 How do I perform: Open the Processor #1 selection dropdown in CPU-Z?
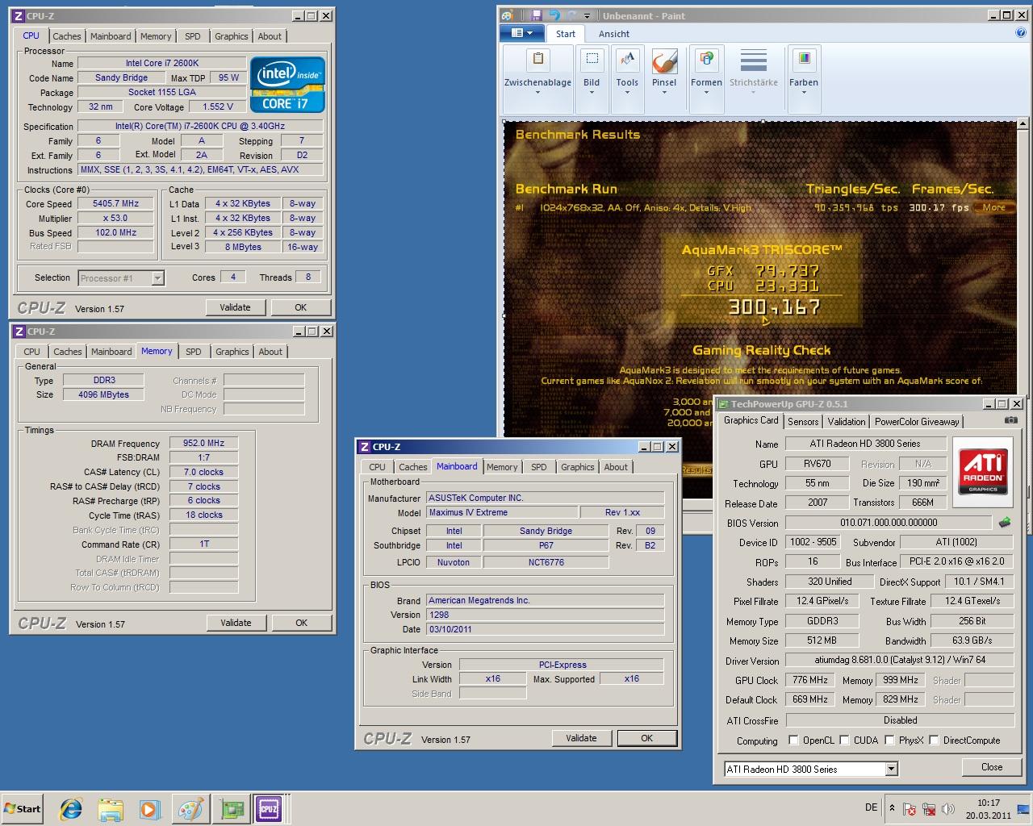click(121, 278)
